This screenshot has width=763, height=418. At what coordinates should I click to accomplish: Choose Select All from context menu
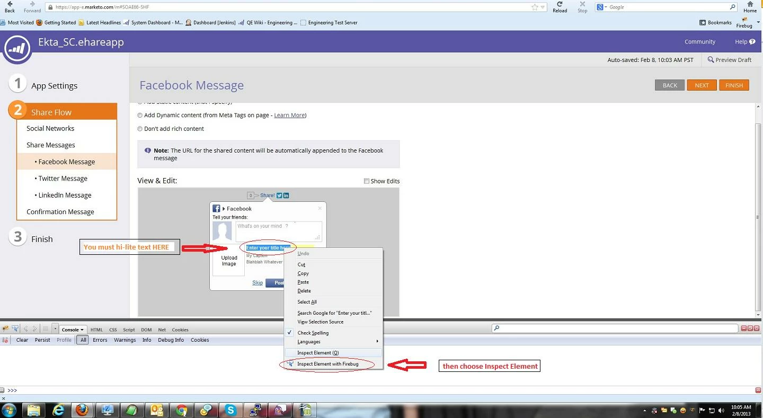[333, 302]
